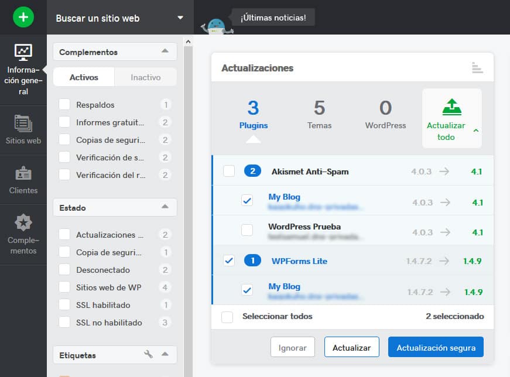Check the Verificación de s... checkbox

64,157
